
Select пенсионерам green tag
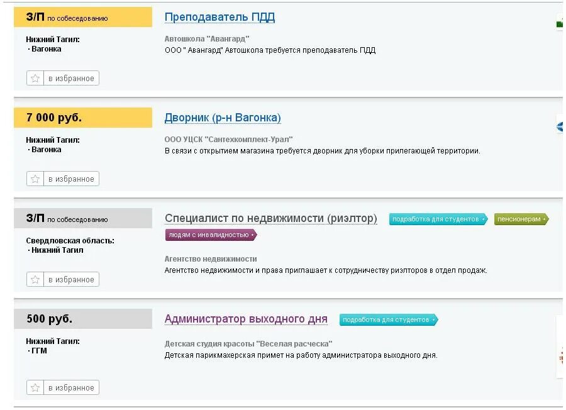point(521,219)
